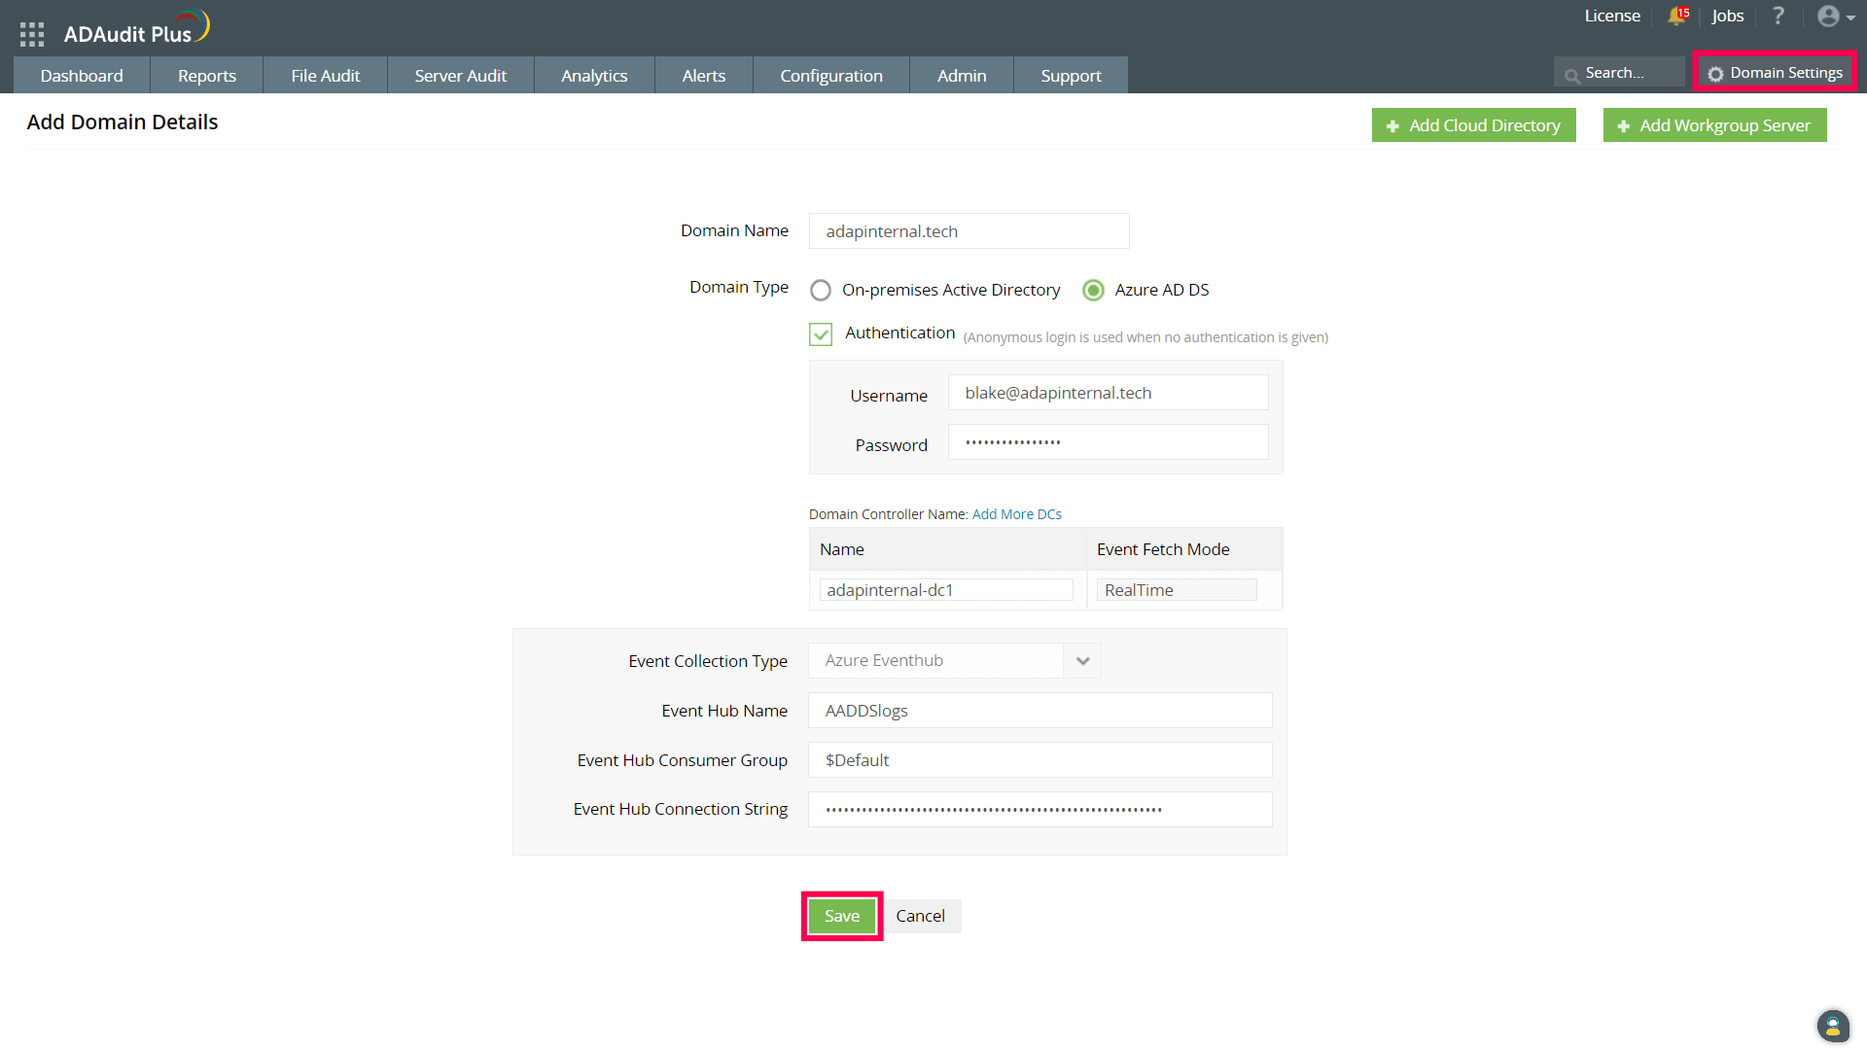Open the Reports tab

[206, 76]
